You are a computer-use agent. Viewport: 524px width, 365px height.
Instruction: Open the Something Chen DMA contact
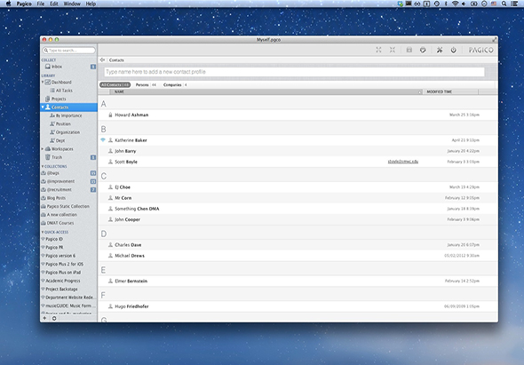click(x=298, y=209)
